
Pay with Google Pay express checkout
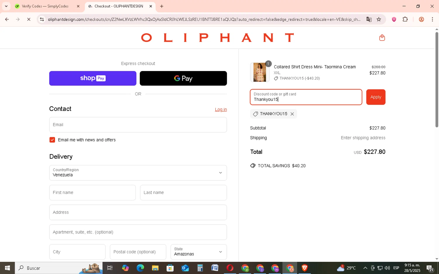183,78
